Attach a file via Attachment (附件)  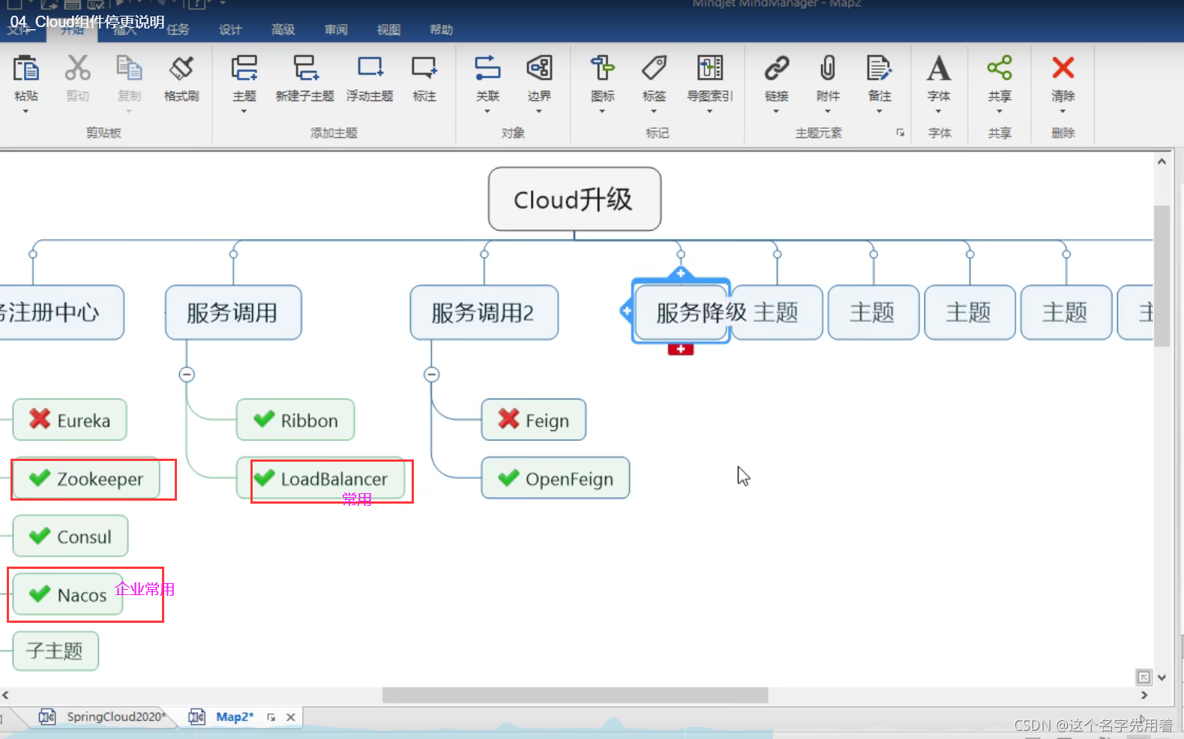(828, 68)
